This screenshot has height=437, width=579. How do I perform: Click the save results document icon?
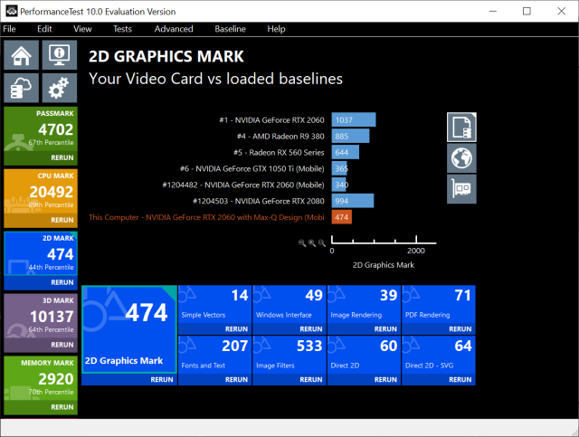pos(461,127)
